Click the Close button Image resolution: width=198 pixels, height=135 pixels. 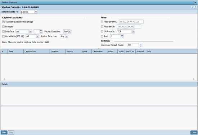tap(194, 132)
